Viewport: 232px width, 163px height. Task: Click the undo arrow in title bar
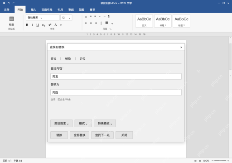(9, 3)
